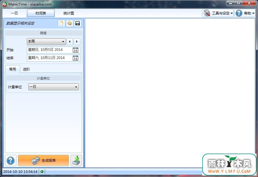Create a new report settings file

coord(62,23)
